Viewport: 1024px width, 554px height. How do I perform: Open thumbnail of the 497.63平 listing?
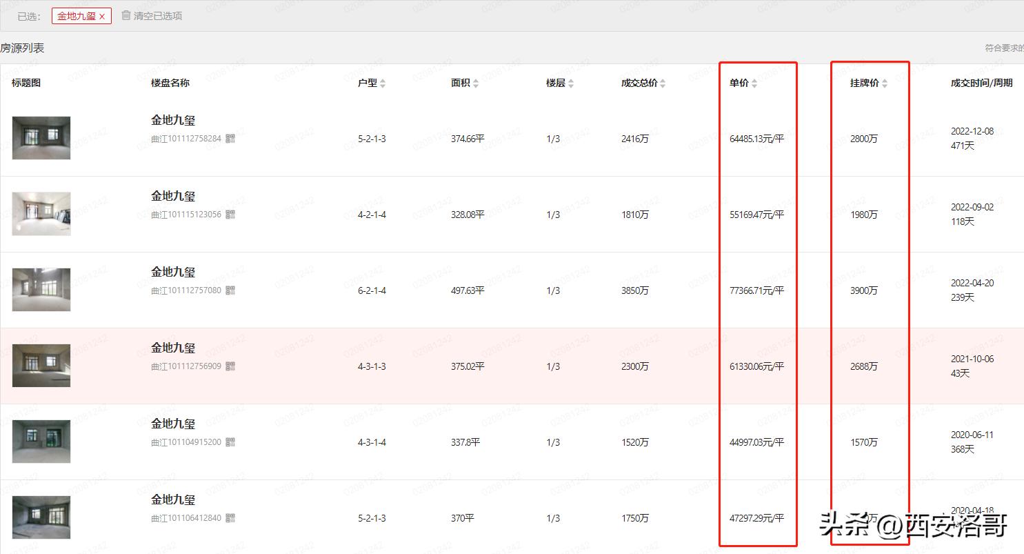[41, 290]
